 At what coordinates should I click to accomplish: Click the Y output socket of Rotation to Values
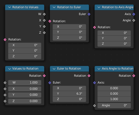pyautogui.click(x=44, y=27)
